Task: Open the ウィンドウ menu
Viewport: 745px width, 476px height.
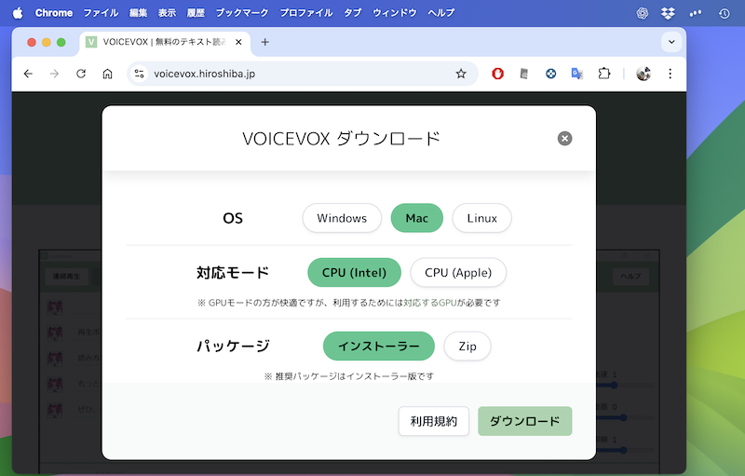Action: (394, 13)
